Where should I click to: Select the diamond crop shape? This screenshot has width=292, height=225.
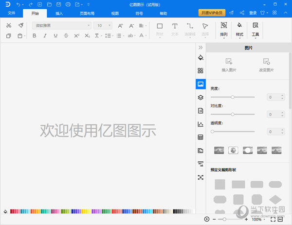tap(275, 200)
